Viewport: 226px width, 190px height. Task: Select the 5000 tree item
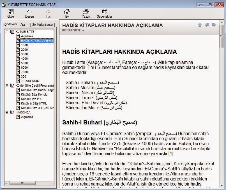pyautogui.click(x=24, y=63)
